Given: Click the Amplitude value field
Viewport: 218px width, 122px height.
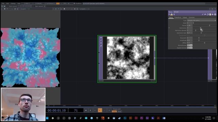Looking at the screenshot, I should [x=190, y=40].
